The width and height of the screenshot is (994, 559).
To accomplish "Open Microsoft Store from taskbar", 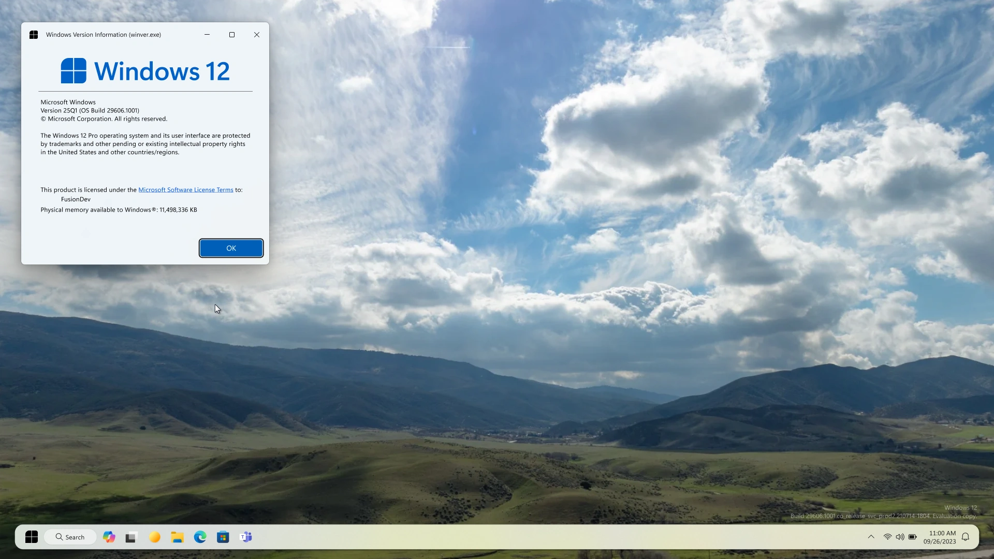I will point(223,537).
